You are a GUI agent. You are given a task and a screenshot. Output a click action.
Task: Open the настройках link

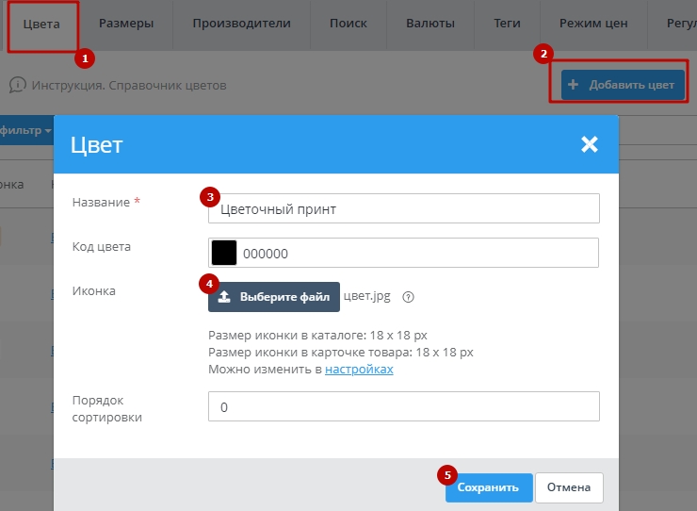(x=359, y=370)
